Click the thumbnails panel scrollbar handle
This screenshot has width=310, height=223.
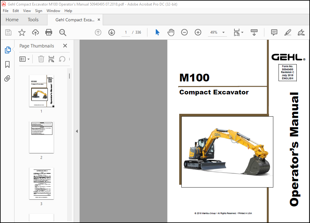point(69,76)
